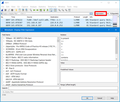Click the Expression... button
The image size is (120, 102).
(101, 14)
